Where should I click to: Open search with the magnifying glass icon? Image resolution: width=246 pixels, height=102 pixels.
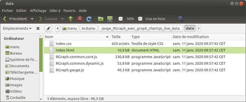[x=180, y=19]
